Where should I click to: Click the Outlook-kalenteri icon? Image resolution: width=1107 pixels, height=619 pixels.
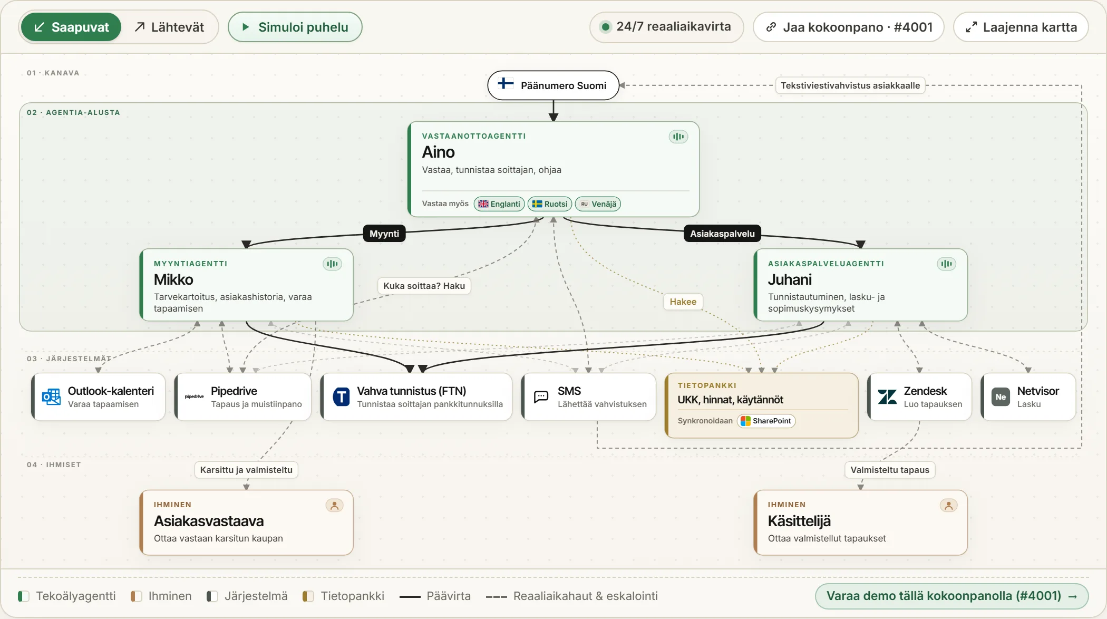point(51,396)
